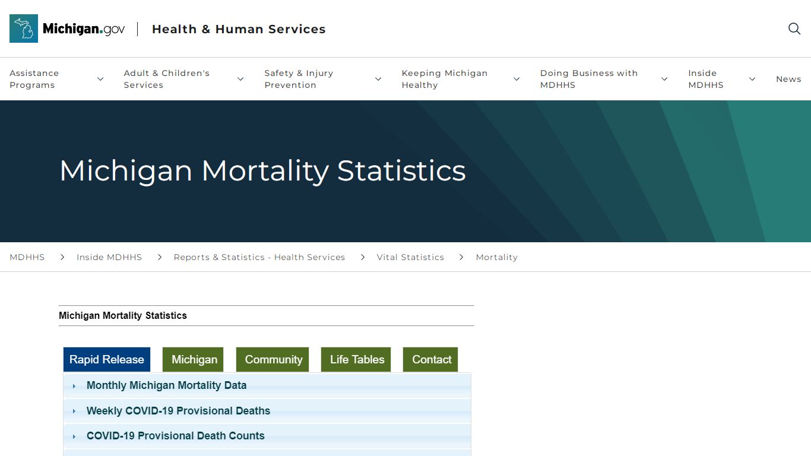Expand the Safety & Injury Prevention chevron
This screenshot has height=456, width=811.
(x=378, y=79)
